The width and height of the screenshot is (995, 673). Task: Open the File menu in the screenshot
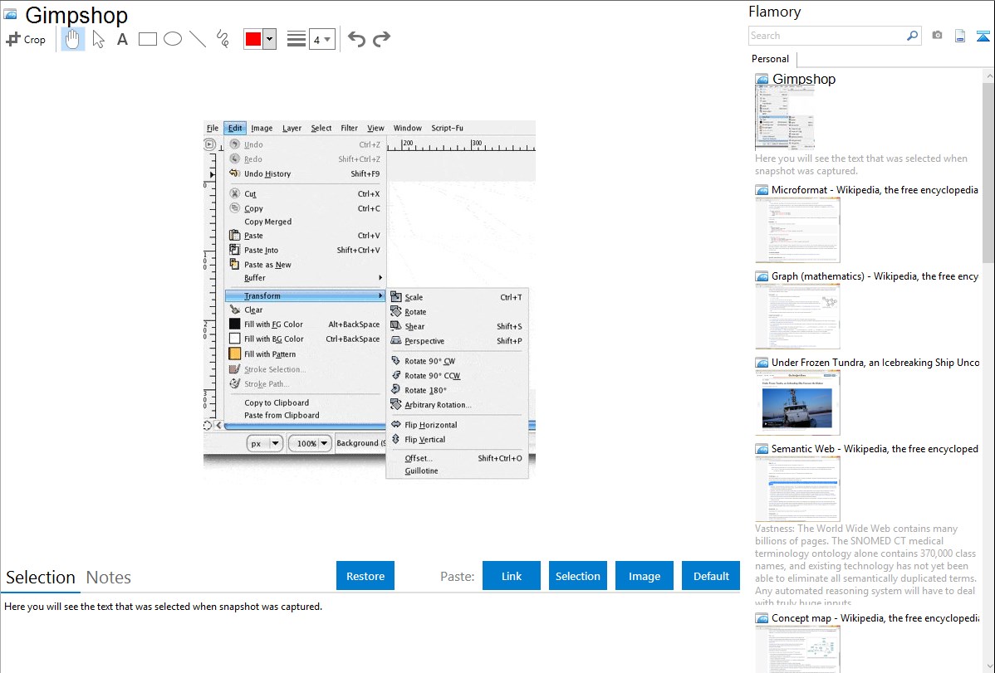click(x=213, y=128)
